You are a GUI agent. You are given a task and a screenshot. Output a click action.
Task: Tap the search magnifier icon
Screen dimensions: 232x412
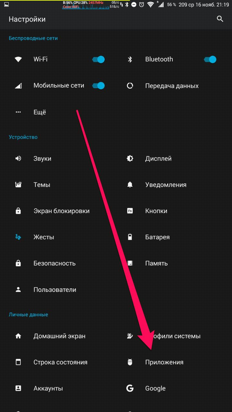tap(220, 19)
